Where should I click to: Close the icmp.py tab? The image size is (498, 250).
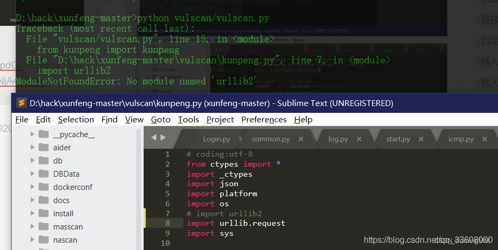pos(484,139)
